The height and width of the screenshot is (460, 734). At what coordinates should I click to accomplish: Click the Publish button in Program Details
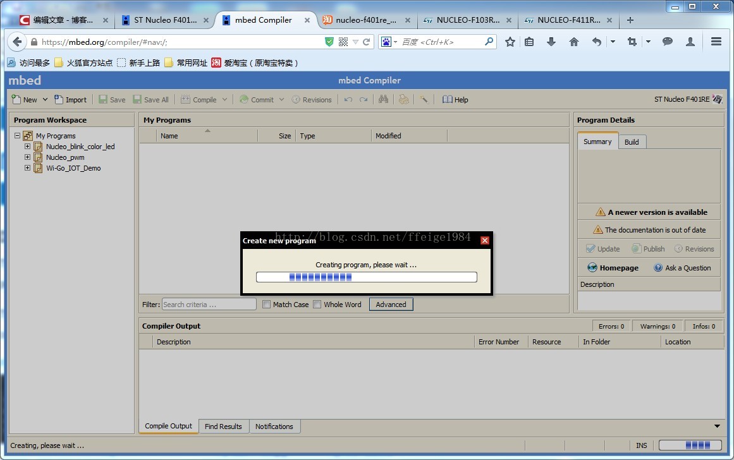(649, 249)
